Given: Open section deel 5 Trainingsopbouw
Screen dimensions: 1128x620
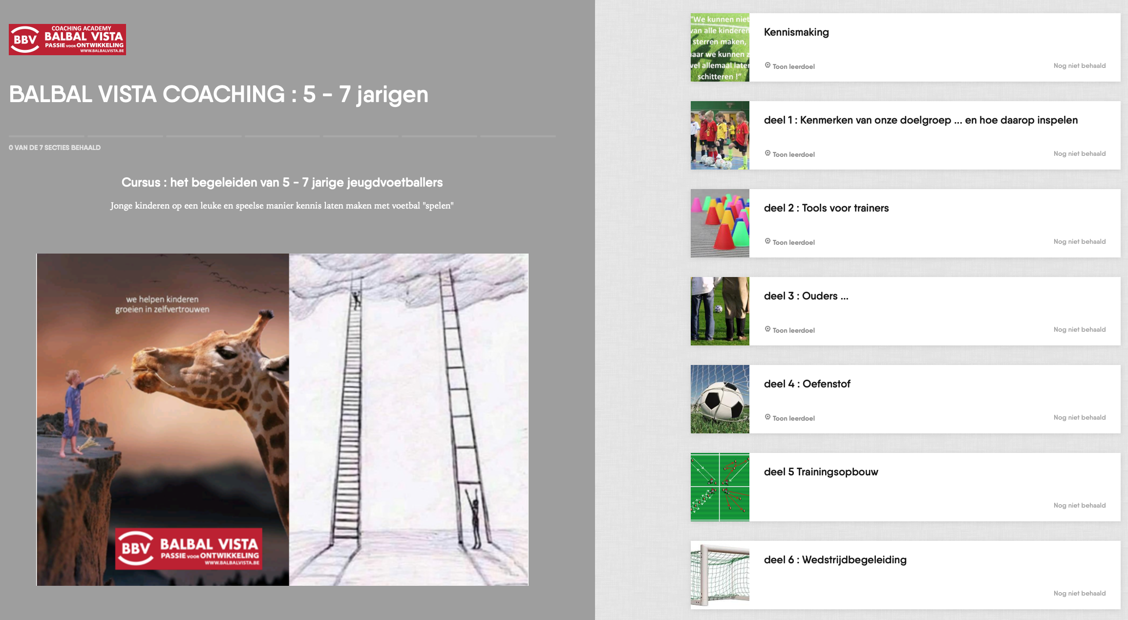Looking at the screenshot, I should coord(821,472).
